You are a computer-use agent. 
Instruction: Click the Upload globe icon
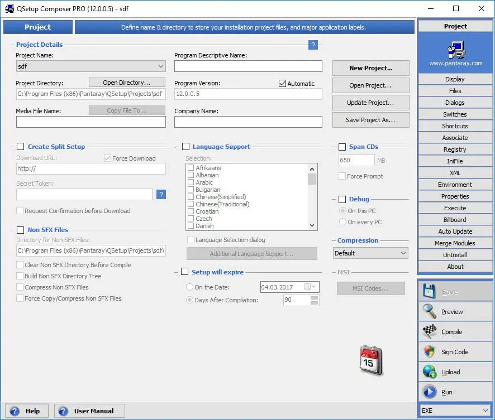click(x=429, y=372)
